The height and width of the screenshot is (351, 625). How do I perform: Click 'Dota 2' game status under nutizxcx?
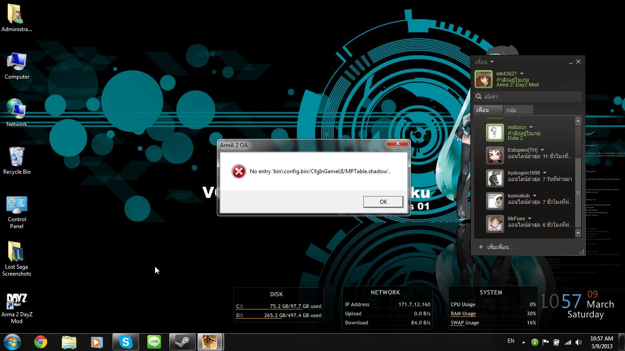(x=515, y=138)
